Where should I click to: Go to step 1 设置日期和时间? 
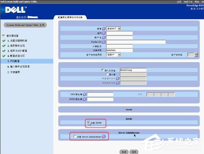pyautogui.click(x=17, y=41)
